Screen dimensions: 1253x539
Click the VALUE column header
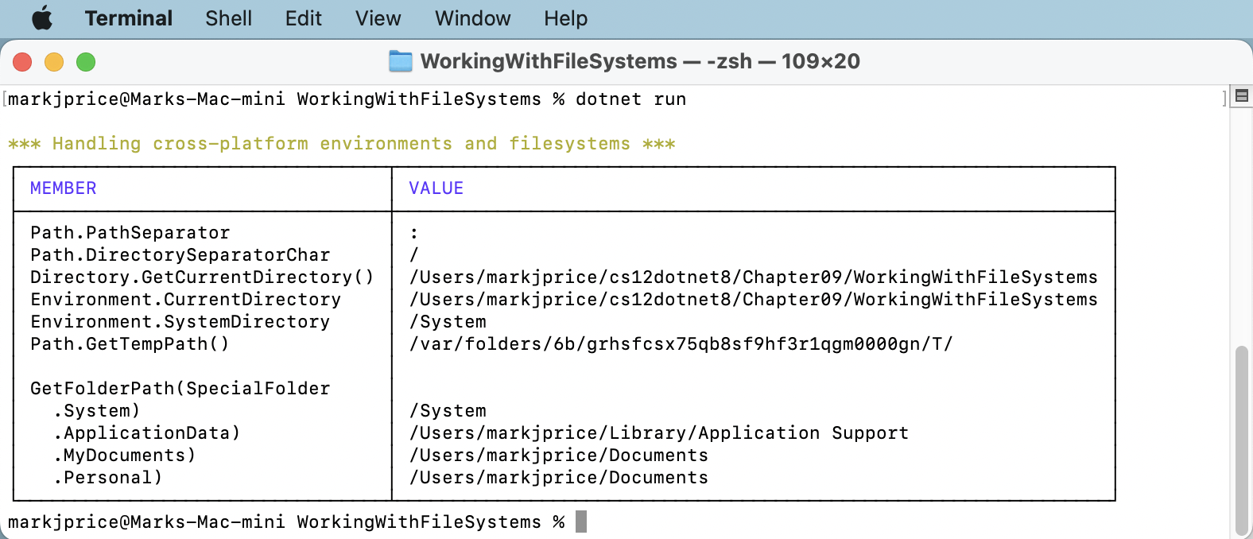point(436,188)
